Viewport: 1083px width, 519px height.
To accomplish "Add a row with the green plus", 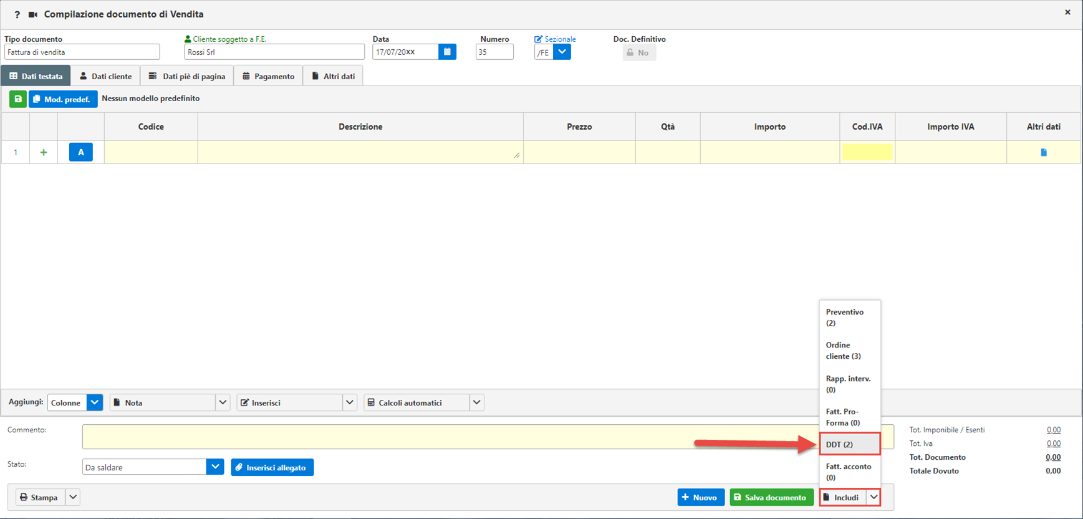I will pos(44,152).
